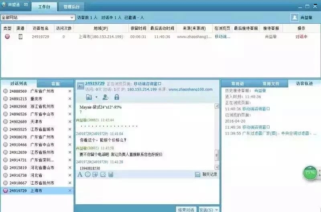The image size is (321, 212).
Task: Switch to the 管理后台 tab
Action: pyautogui.click(x=71, y=7)
